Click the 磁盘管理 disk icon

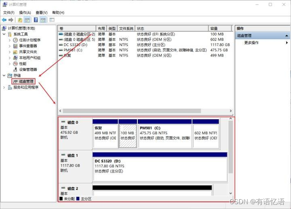[16, 82]
